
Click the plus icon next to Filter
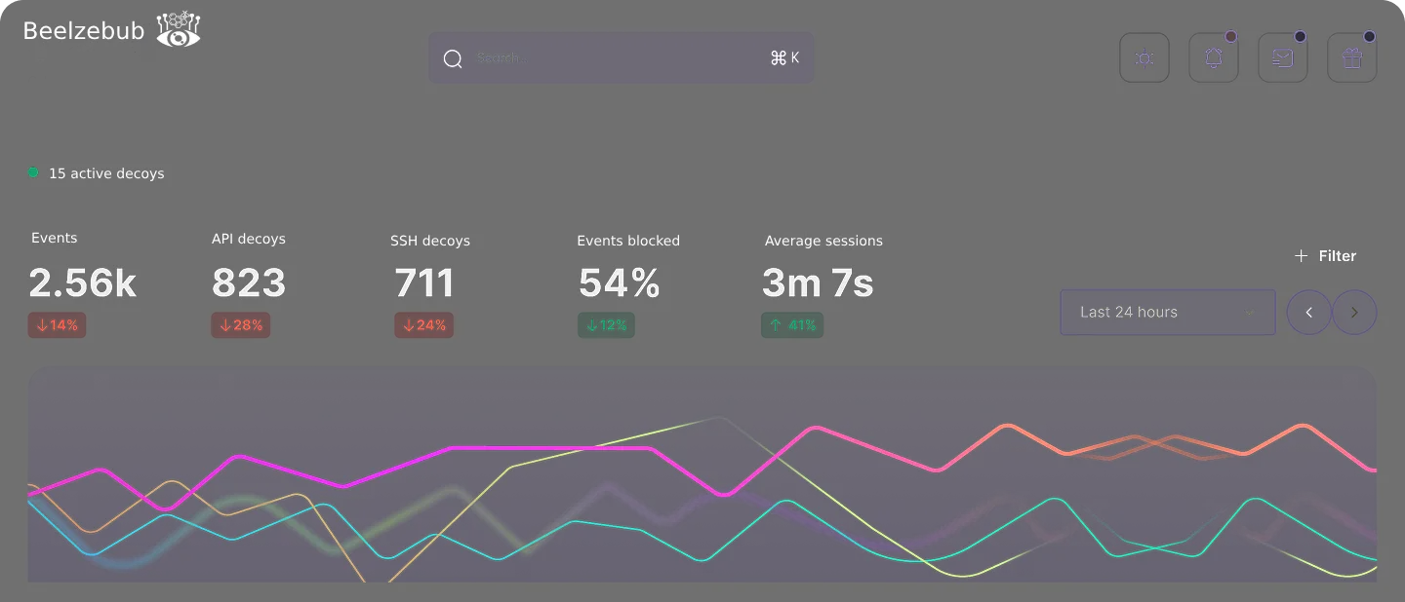point(1300,255)
